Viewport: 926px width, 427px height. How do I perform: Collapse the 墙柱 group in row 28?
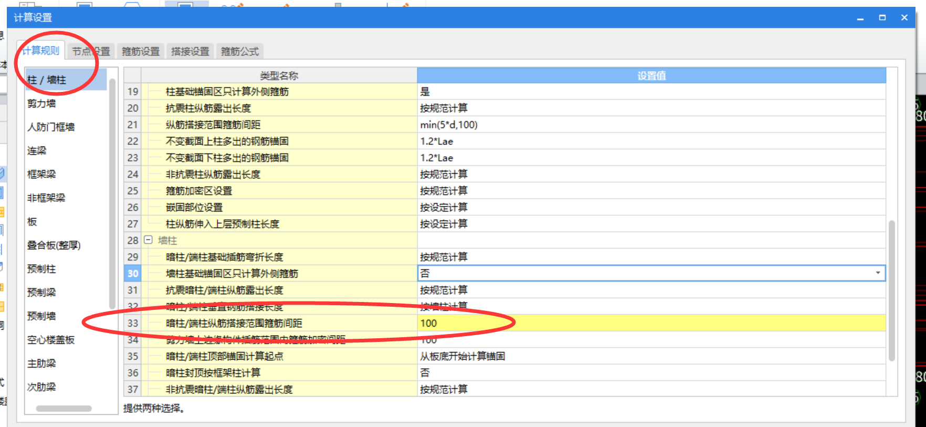tap(148, 240)
